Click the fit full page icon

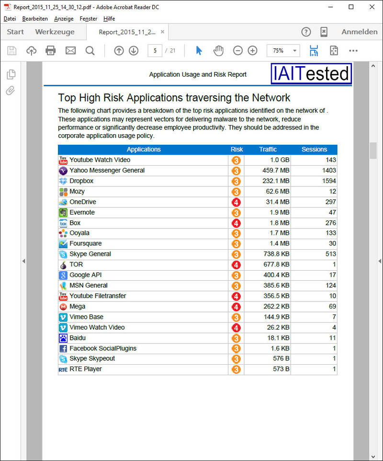tap(334, 51)
